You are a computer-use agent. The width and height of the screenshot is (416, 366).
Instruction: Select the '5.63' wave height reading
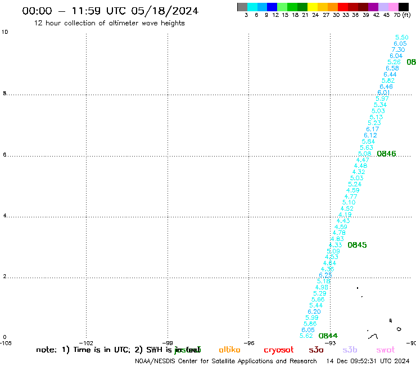coord(367,148)
